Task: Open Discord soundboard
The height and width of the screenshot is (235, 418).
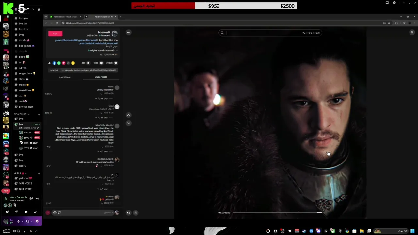Action: point(36,212)
